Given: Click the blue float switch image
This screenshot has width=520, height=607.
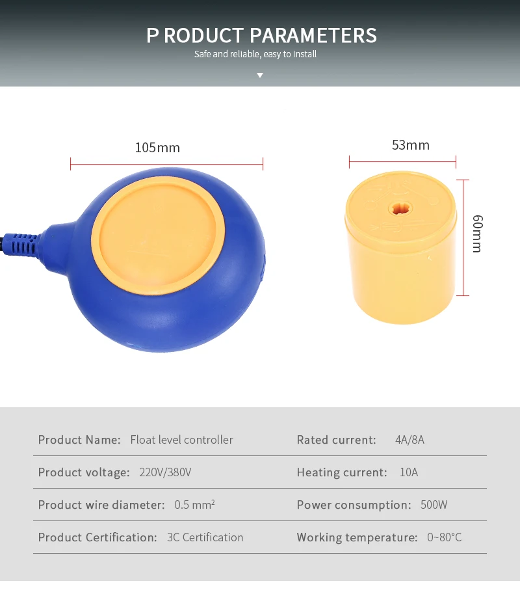Looking at the screenshot, I should click(133, 260).
